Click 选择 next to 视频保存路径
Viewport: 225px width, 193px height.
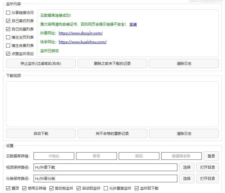pos(187,167)
